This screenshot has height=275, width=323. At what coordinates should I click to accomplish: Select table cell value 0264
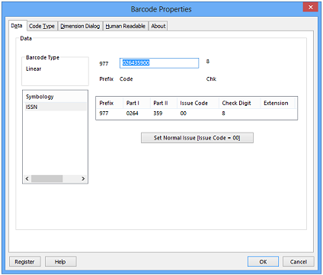(133, 114)
